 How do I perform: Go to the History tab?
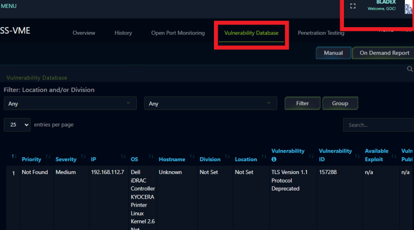point(123,33)
